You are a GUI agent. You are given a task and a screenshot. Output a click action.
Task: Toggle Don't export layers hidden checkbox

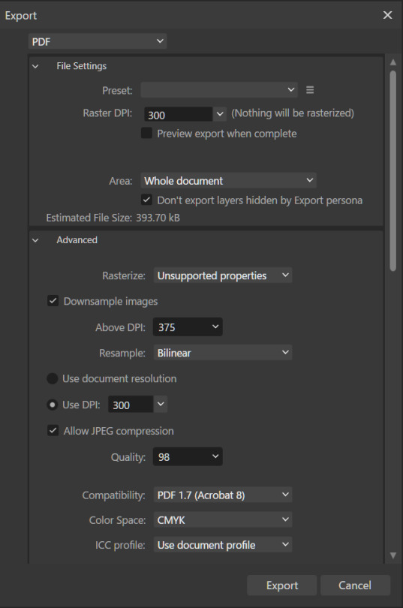tap(146, 200)
